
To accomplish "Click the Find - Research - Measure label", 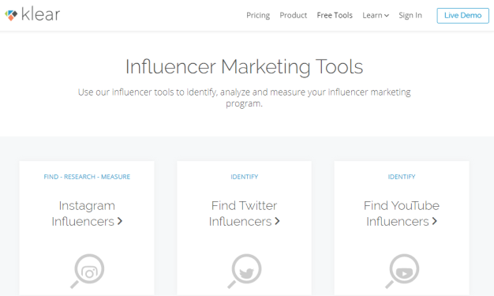I will coord(87,177).
